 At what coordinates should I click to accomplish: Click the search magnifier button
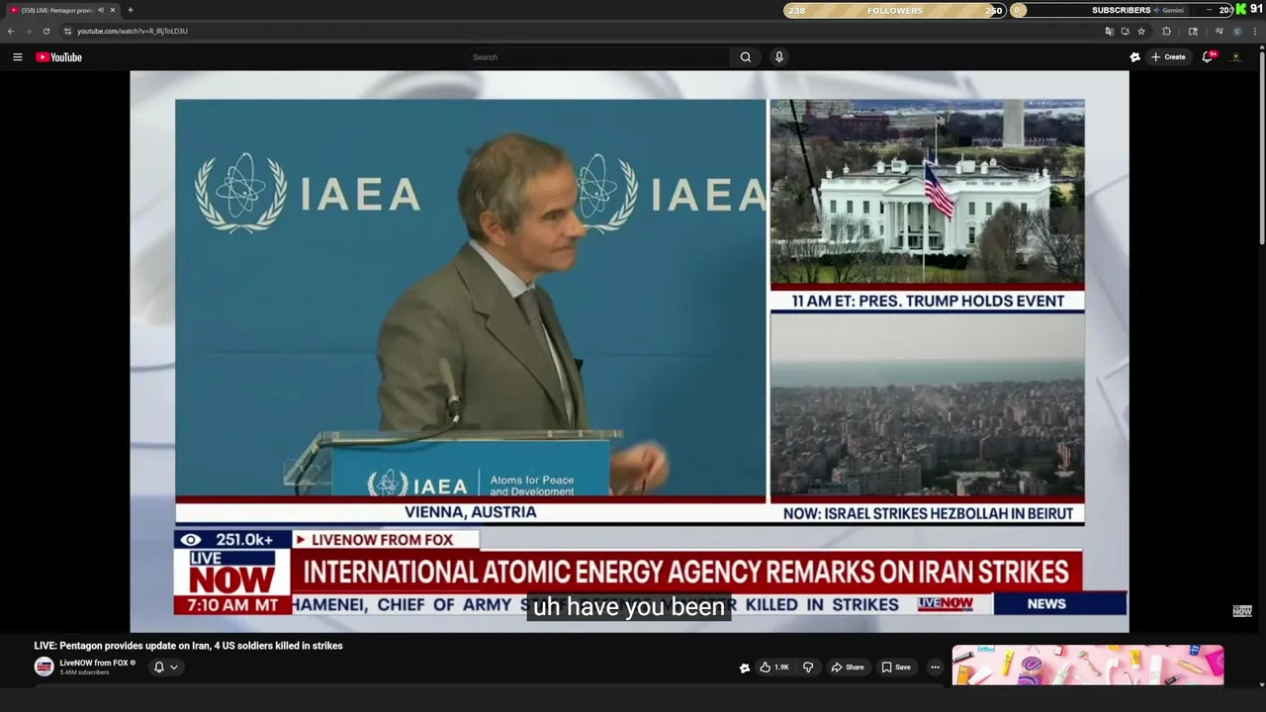[x=746, y=57]
